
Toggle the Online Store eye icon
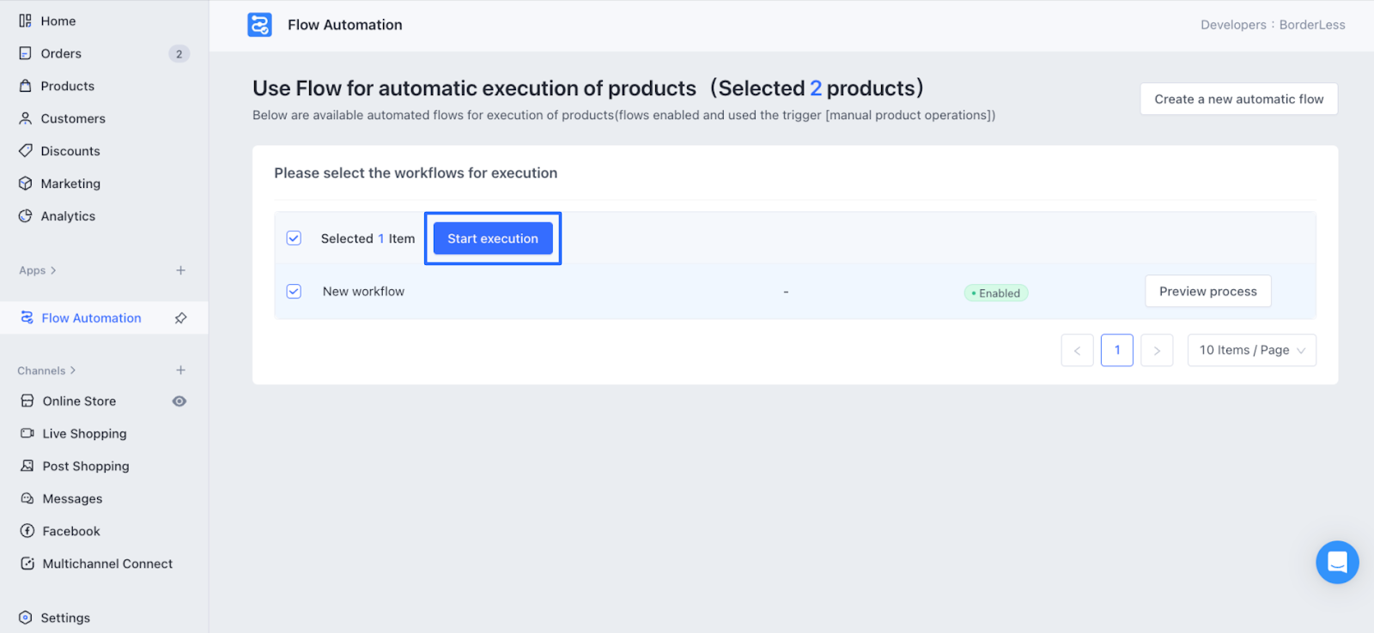click(x=179, y=401)
